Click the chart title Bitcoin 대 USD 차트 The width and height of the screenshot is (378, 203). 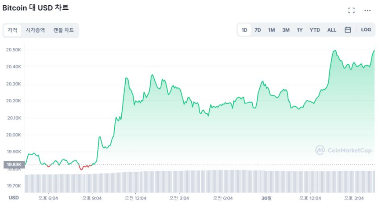pyautogui.click(x=36, y=8)
